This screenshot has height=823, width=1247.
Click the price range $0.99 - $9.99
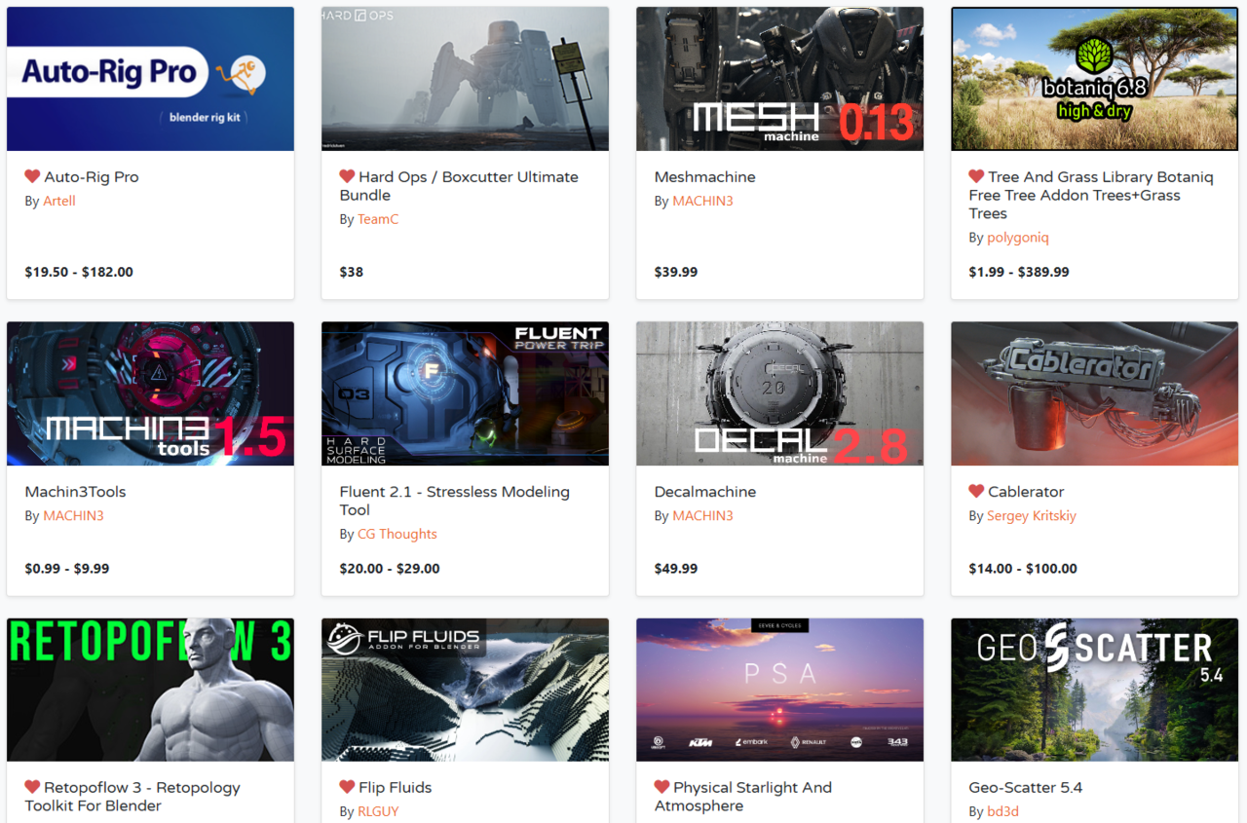point(67,568)
